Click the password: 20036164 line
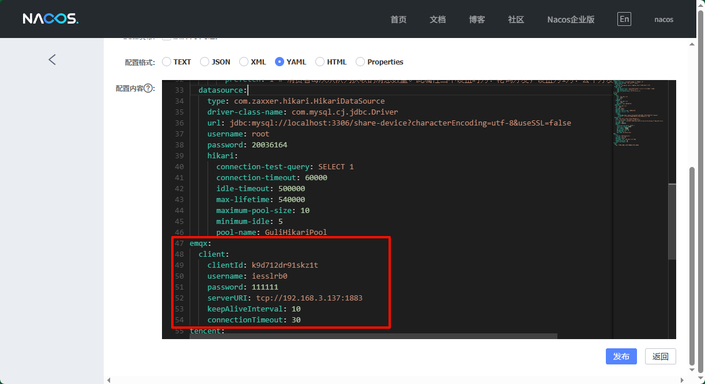 pyautogui.click(x=247, y=145)
